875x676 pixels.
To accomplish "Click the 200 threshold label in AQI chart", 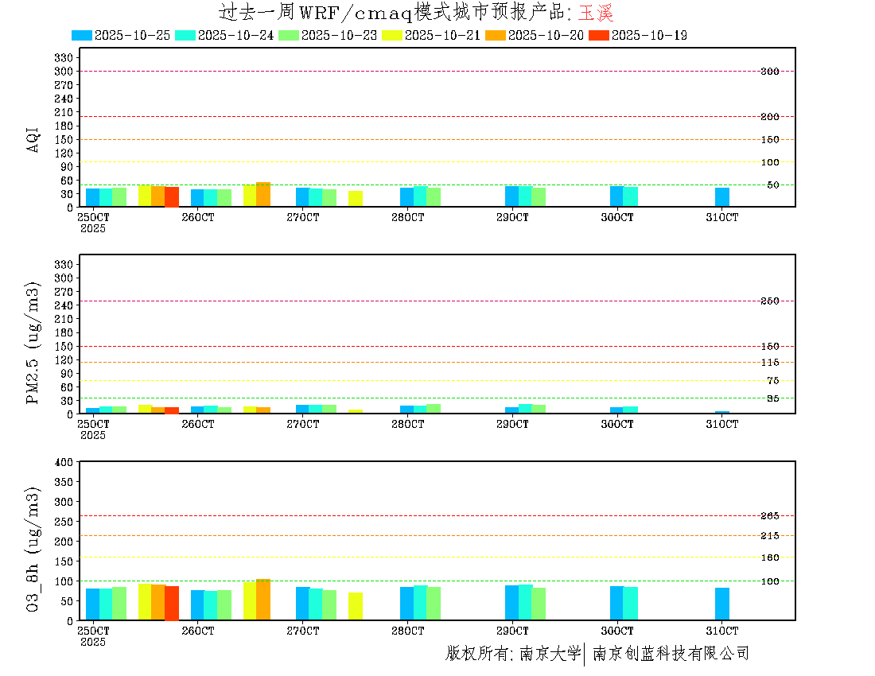I will click(x=769, y=117).
